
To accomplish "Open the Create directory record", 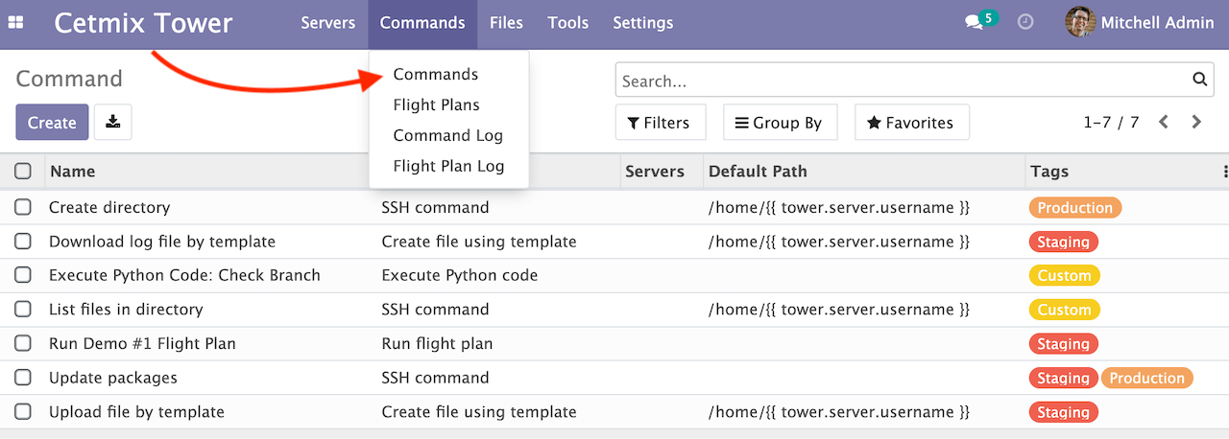I will tap(109, 207).
